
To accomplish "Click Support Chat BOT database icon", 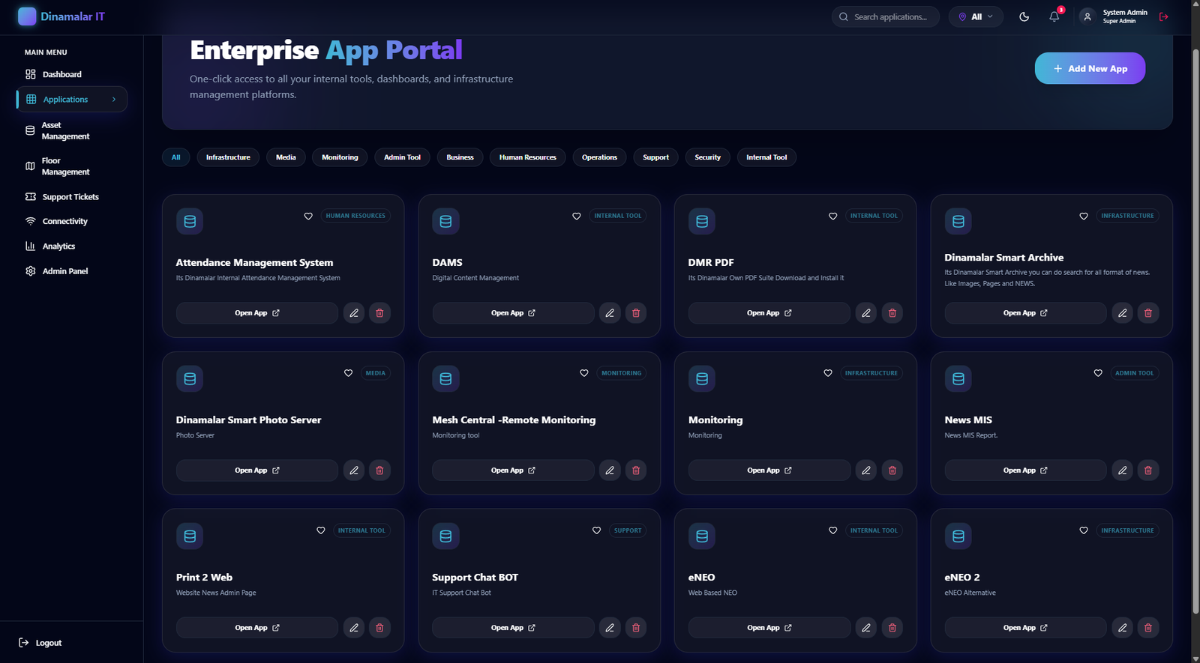I will (x=445, y=536).
